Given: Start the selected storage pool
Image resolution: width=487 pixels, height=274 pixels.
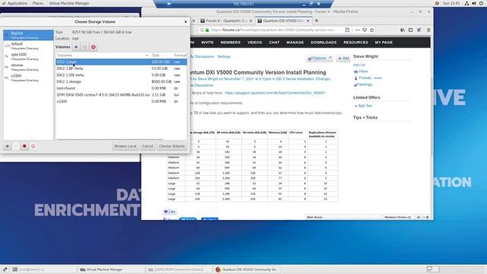Looking at the screenshot, I should 16,146.
